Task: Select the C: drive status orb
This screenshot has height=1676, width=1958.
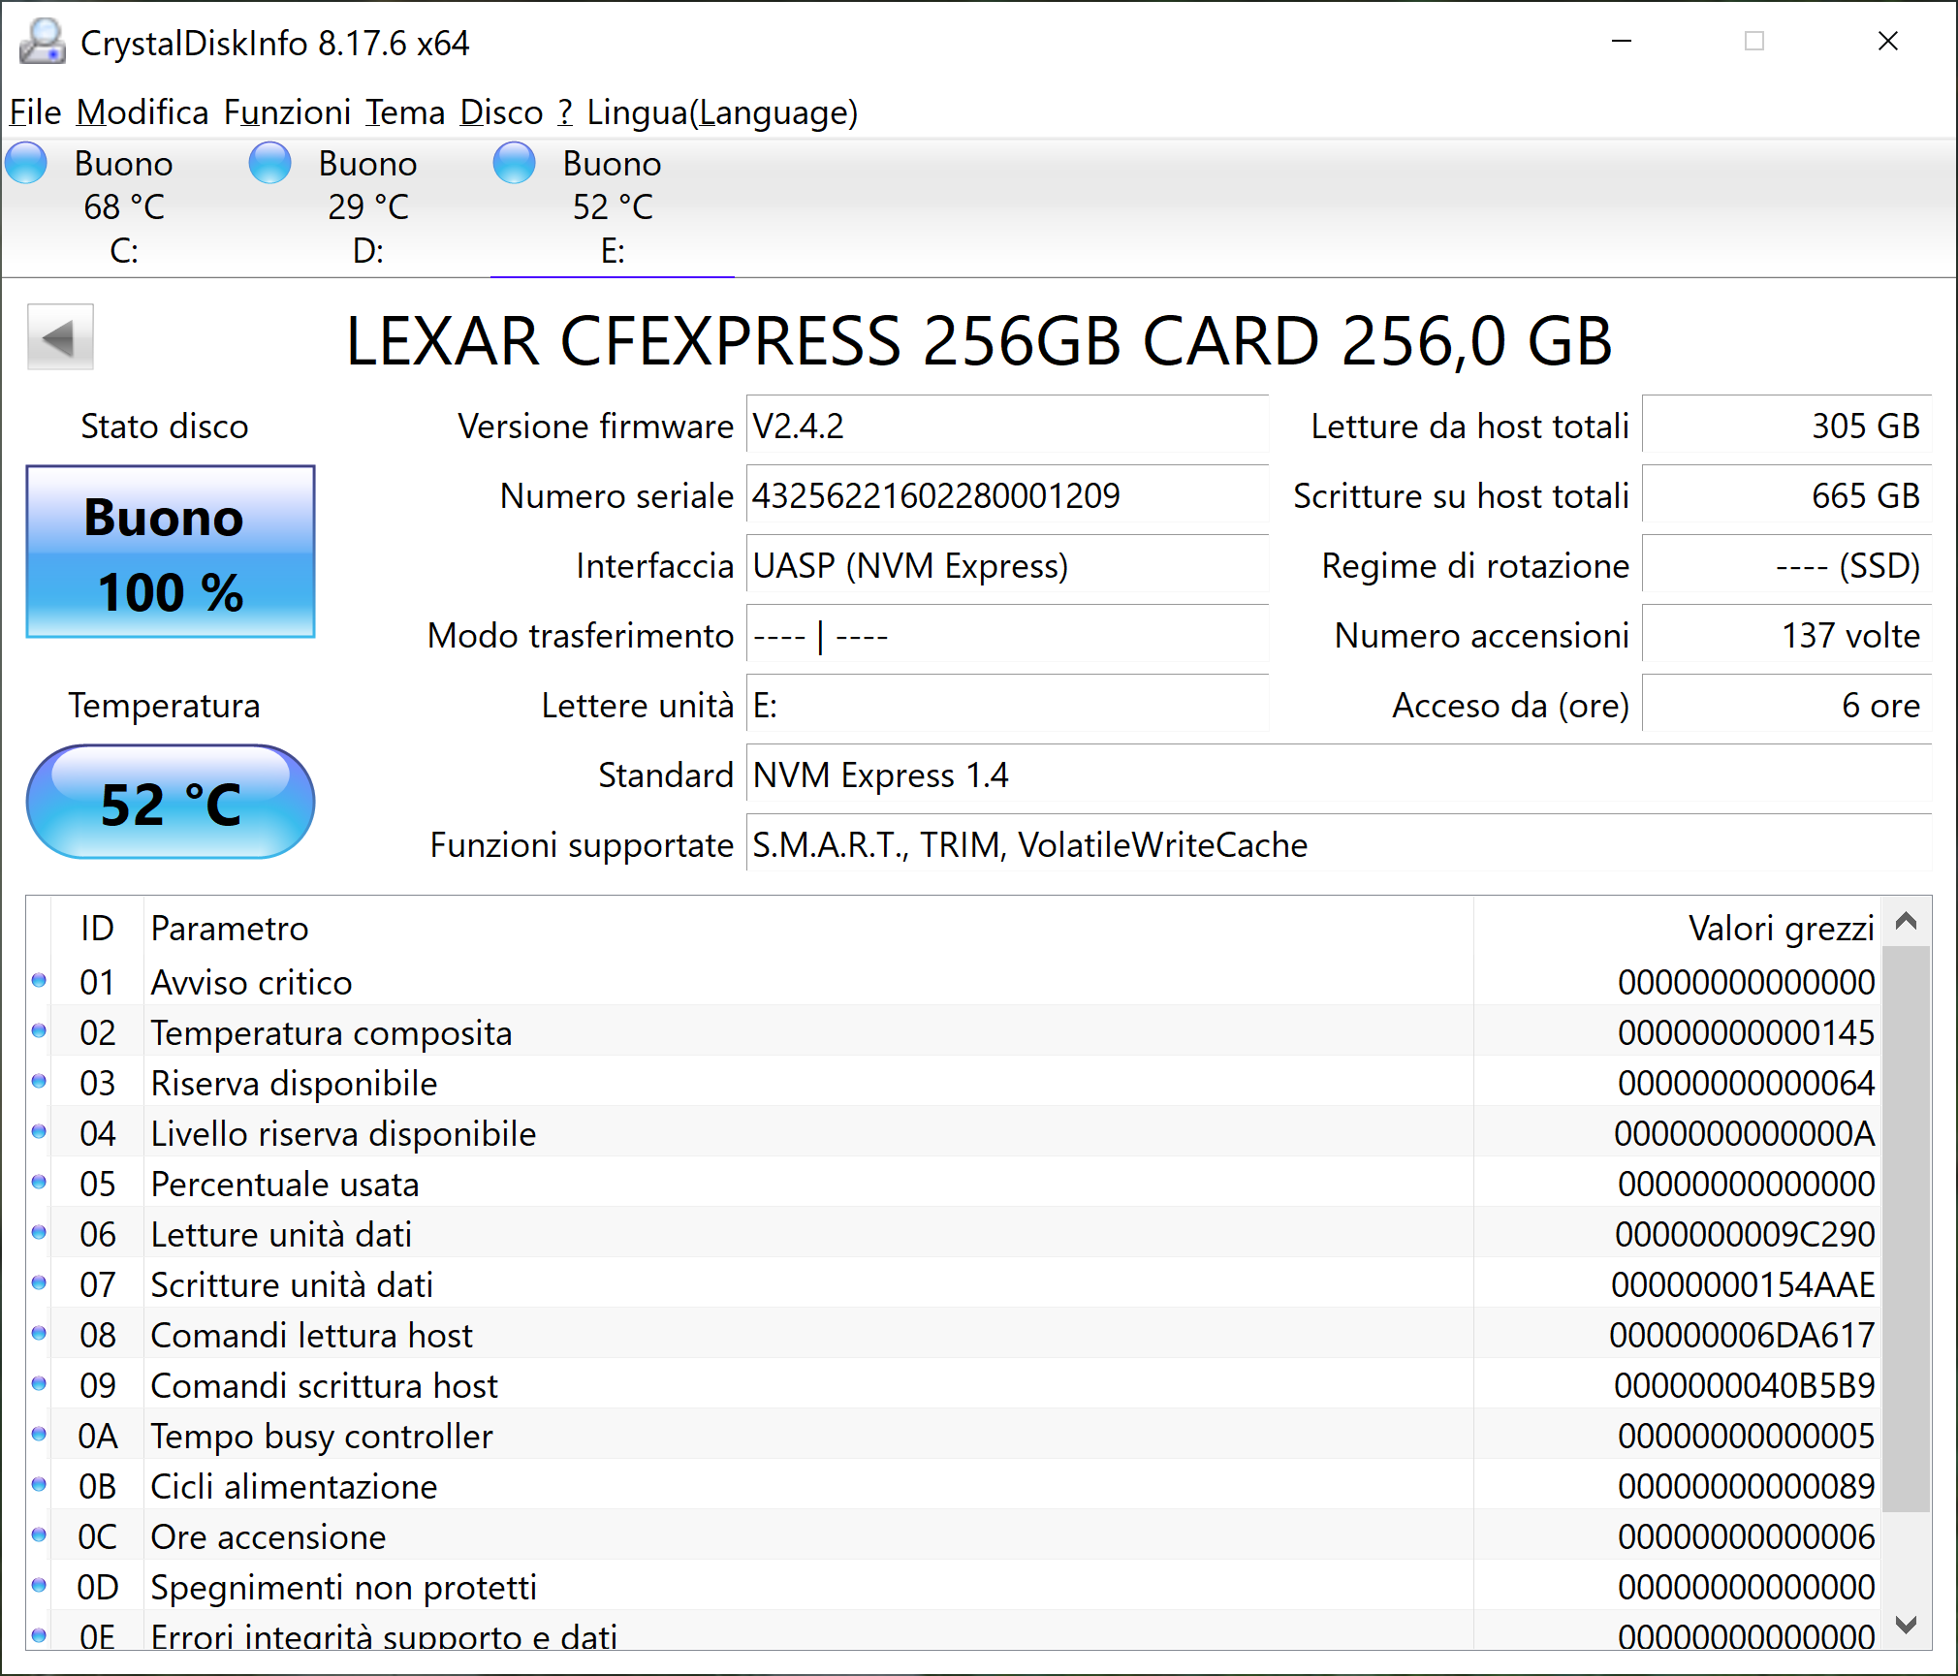Action: coord(26,163)
